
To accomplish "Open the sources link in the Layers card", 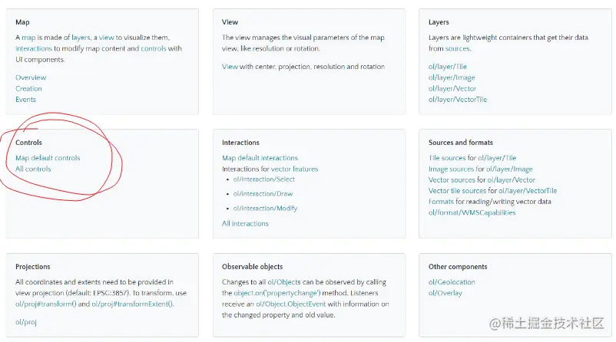I will 458,48.
